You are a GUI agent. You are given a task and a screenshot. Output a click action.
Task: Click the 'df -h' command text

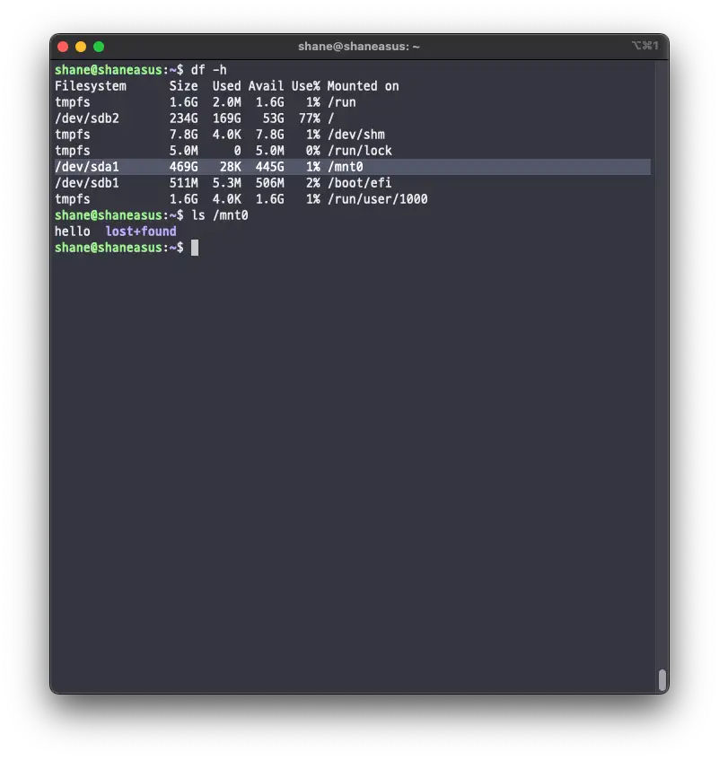pyautogui.click(x=208, y=70)
